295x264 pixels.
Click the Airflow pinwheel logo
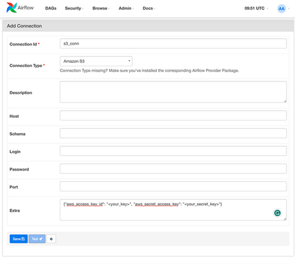click(11, 8)
